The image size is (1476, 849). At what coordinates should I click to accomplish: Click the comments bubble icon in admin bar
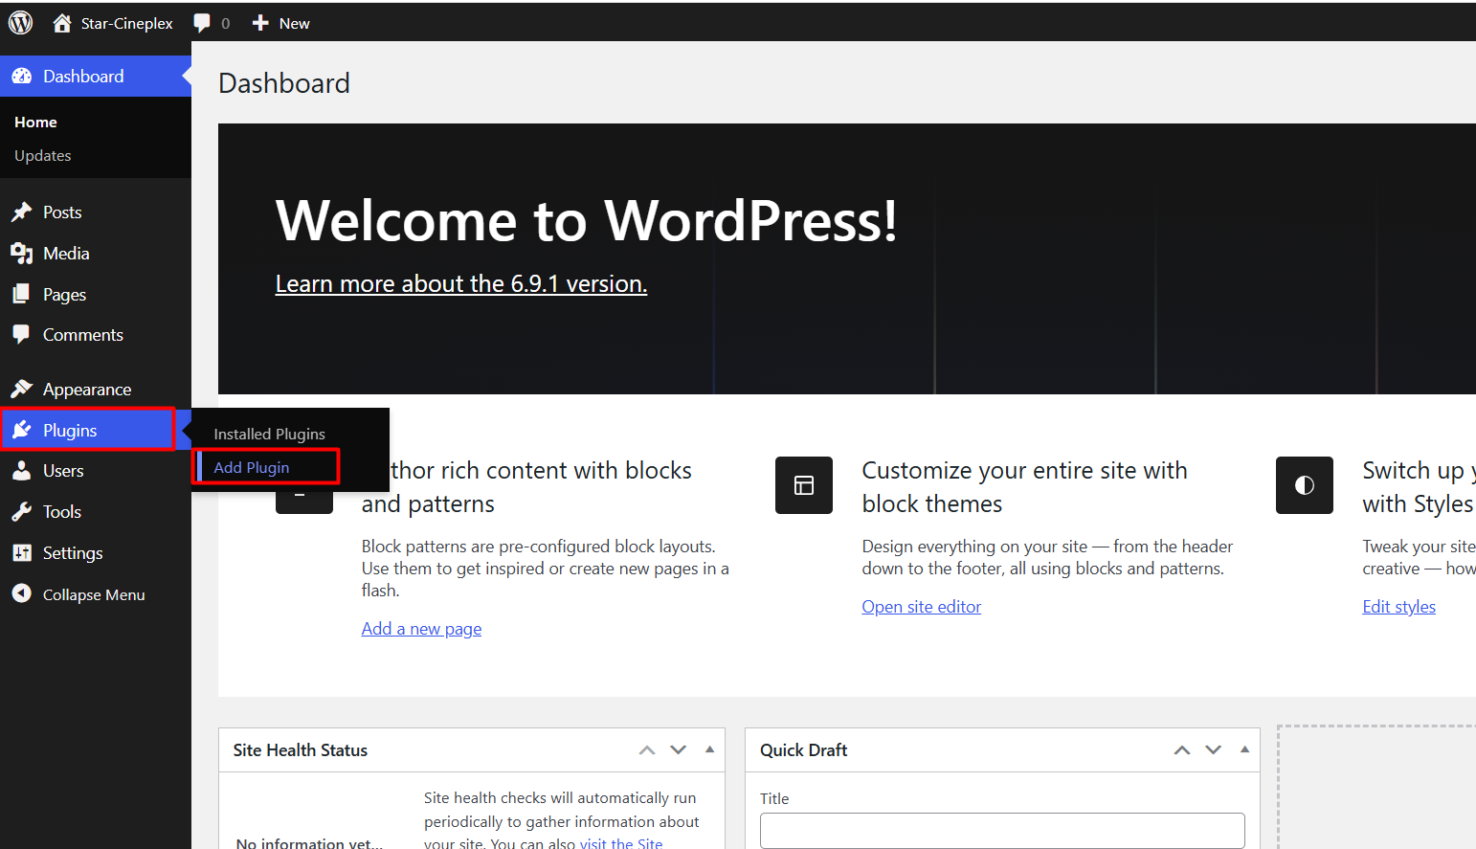click(202, 23)
